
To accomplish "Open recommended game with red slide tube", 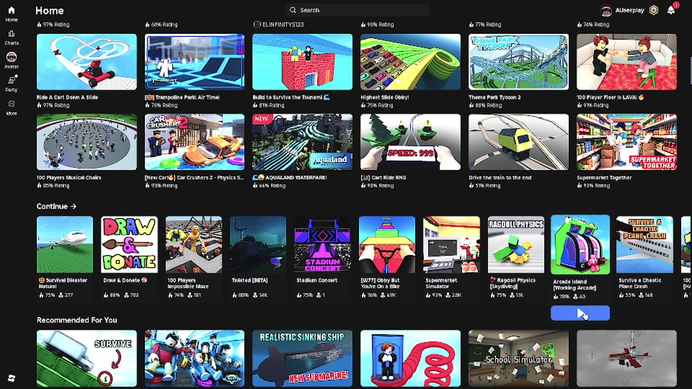I will pos(410,358).
